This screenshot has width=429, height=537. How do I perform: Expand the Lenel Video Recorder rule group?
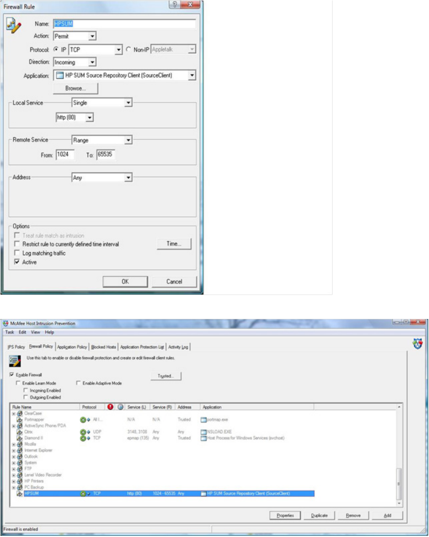(x=13, y=475)
